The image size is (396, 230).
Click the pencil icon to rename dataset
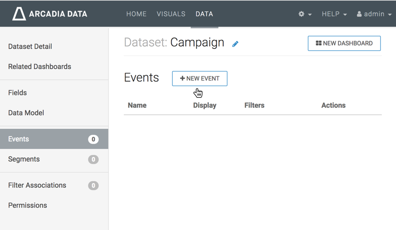(x=235, y=44)
